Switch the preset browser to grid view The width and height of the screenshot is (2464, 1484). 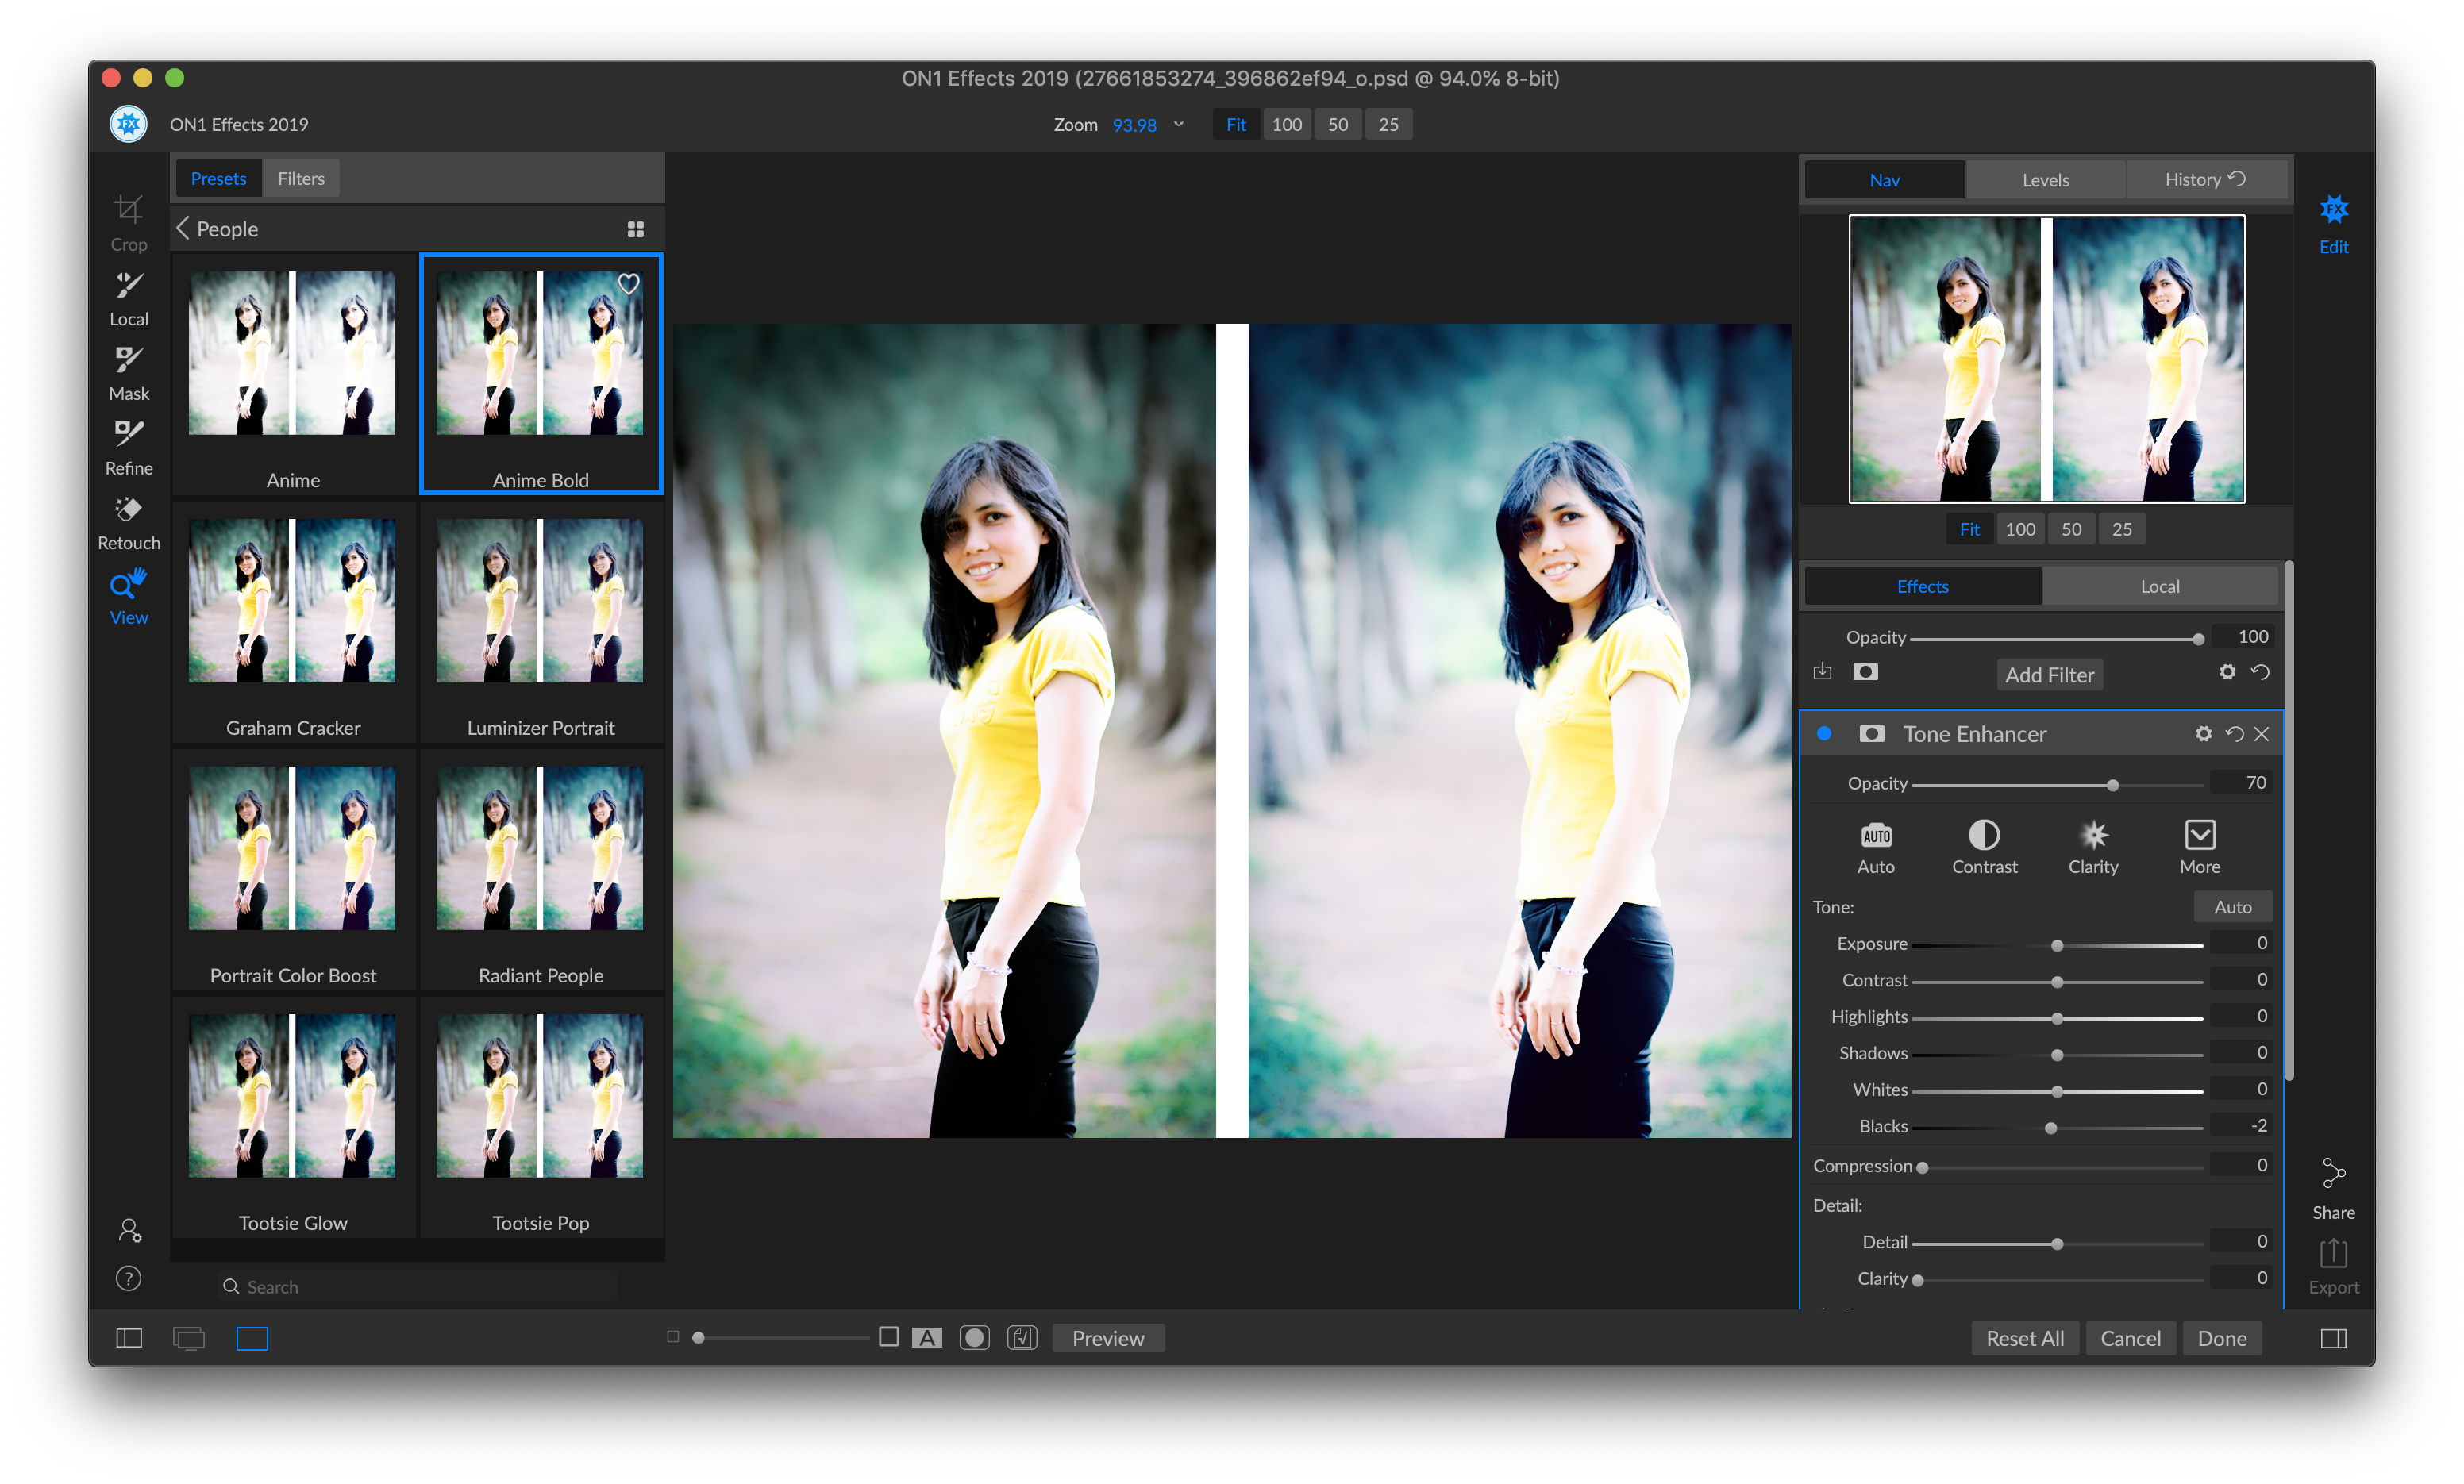click(x=636, y=228)
